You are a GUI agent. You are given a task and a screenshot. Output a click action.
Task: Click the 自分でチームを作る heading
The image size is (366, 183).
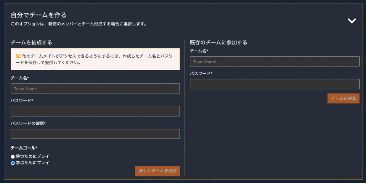[x=39, y=15]
